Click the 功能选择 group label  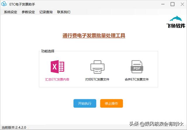coord(48,51)
